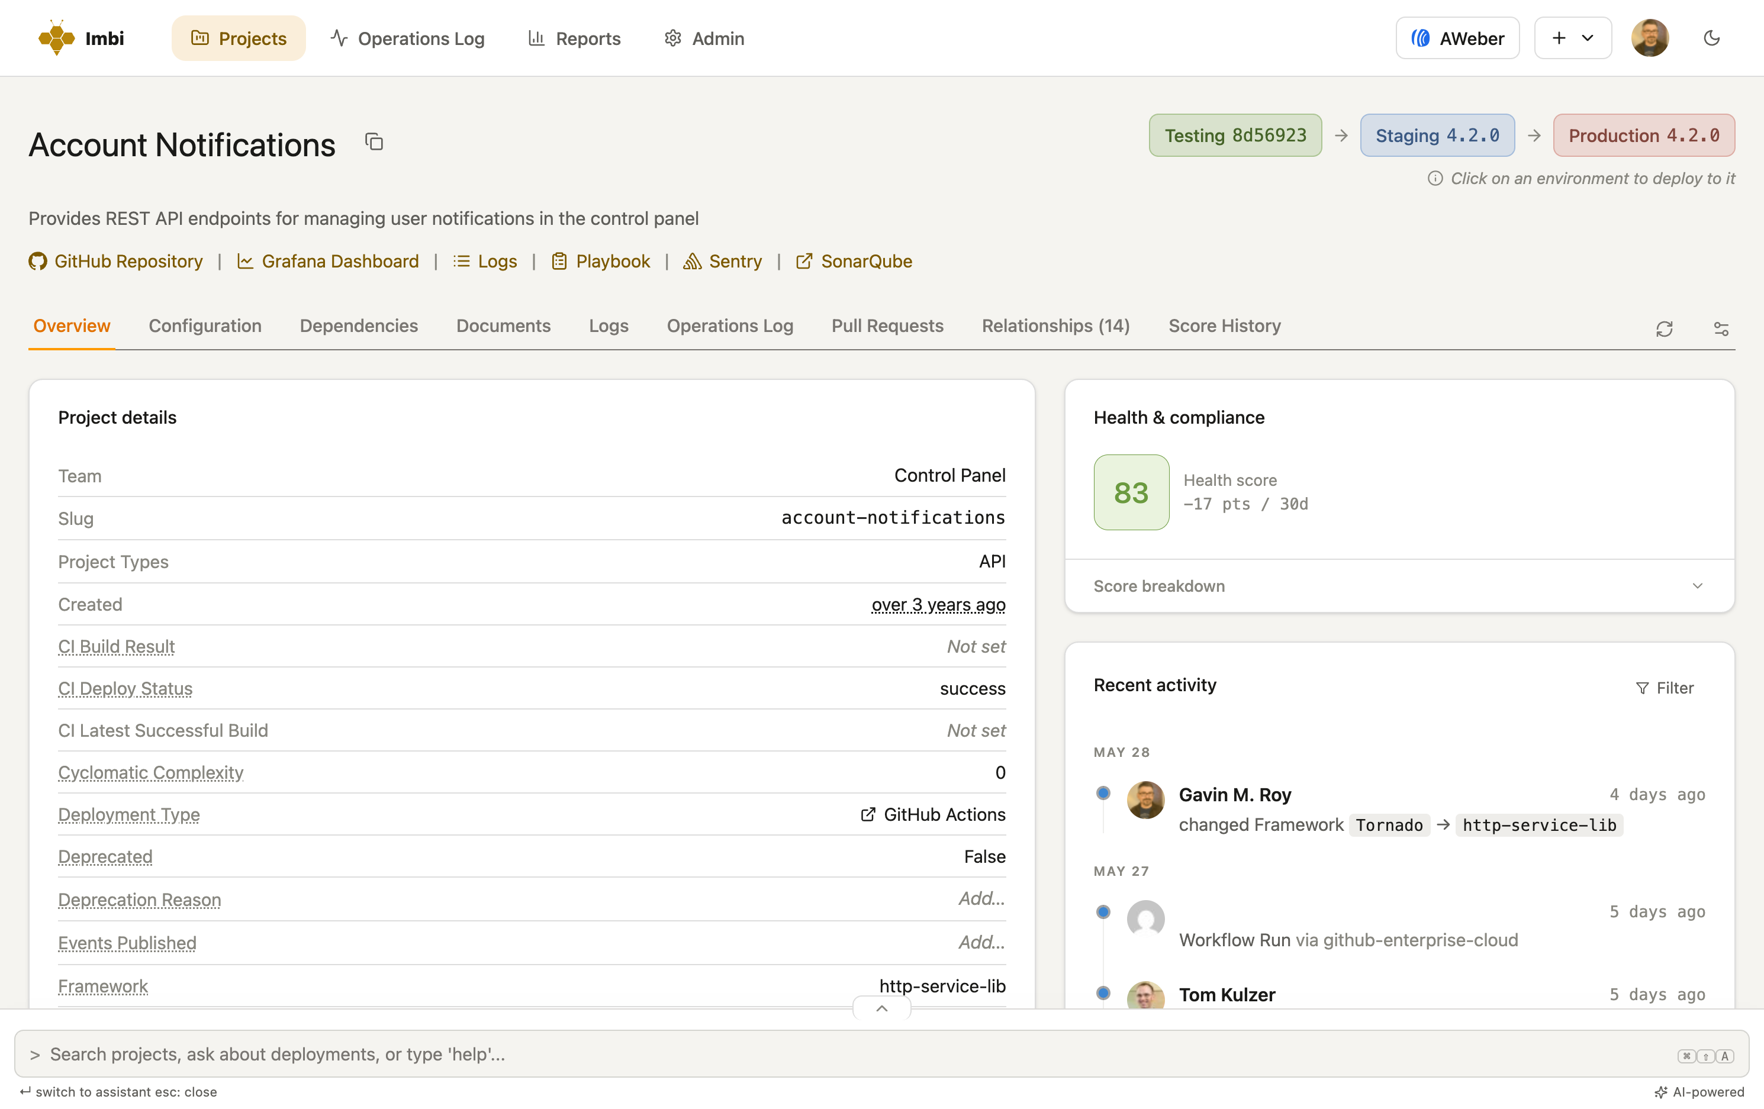Switch organization via AWeber button
This screenshot has width=1764, height=1109.
tap(1457, 38)
